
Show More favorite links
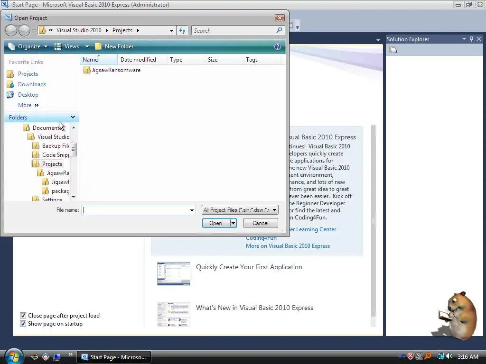[x=28, y=105]
